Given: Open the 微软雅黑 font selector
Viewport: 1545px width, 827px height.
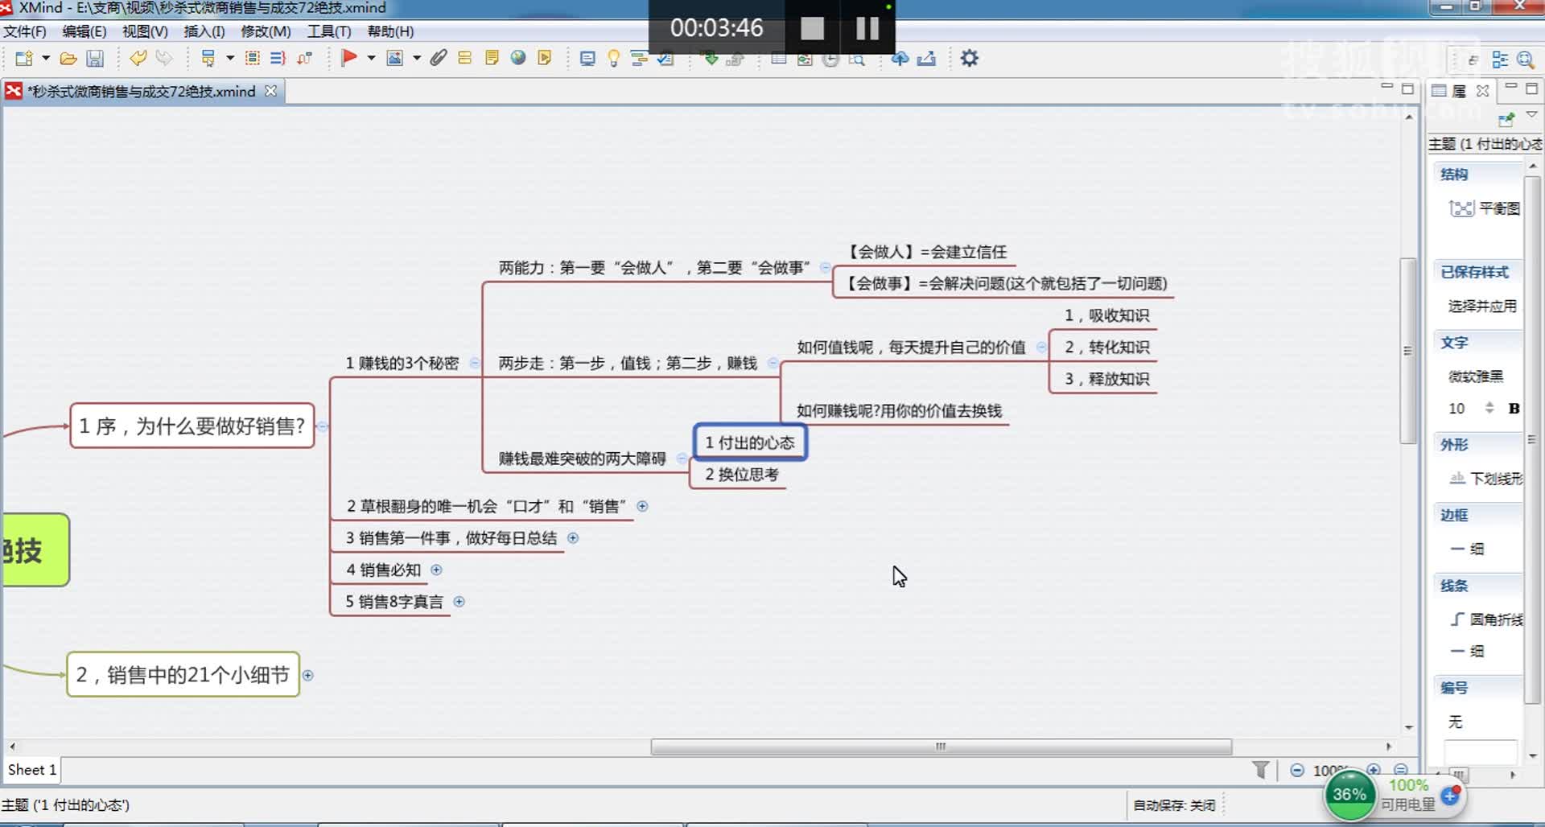Looking at the screenshot, I should pos(1476,376).
